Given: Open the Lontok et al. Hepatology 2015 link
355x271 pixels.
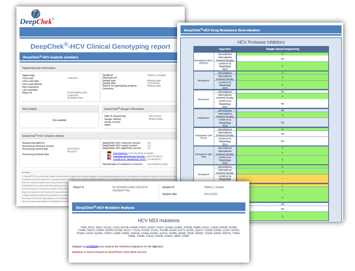Looking at the screenshot, I should 129,159.
